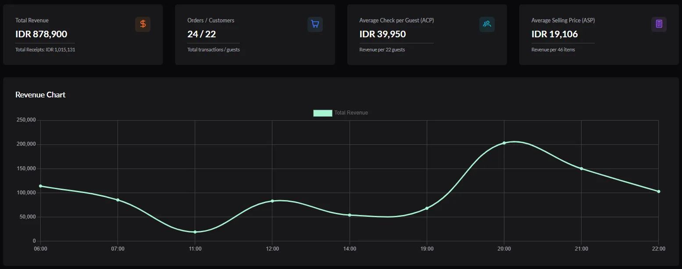Select the 22:00 data point on chart
The image size is (682, 269).
click(658, 191)
